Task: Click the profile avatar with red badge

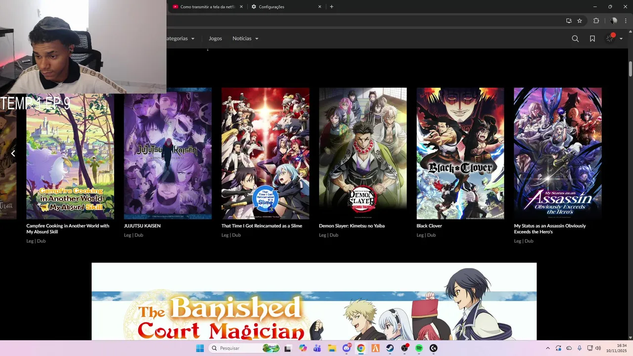Action: (610, 38)
